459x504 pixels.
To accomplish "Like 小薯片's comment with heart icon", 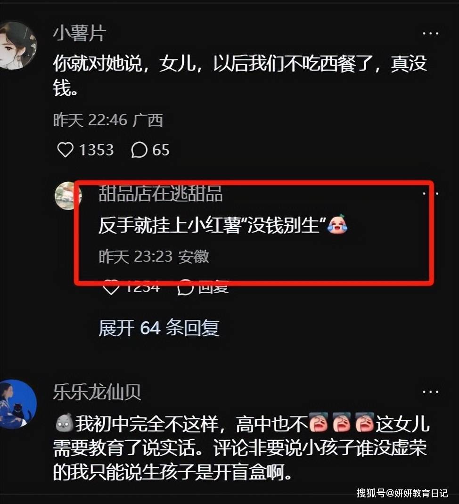I will tap(66, 150).
